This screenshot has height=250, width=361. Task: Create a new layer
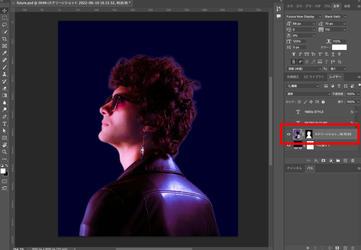coord(345,160)
